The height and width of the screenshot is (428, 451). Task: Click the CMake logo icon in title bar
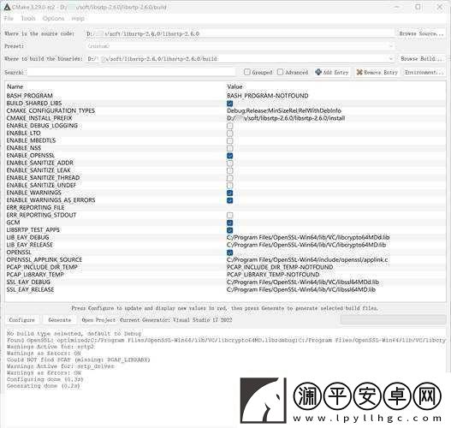(x=7, y=7)
